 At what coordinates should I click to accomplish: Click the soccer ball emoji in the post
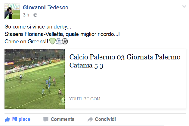click(65, 41)
